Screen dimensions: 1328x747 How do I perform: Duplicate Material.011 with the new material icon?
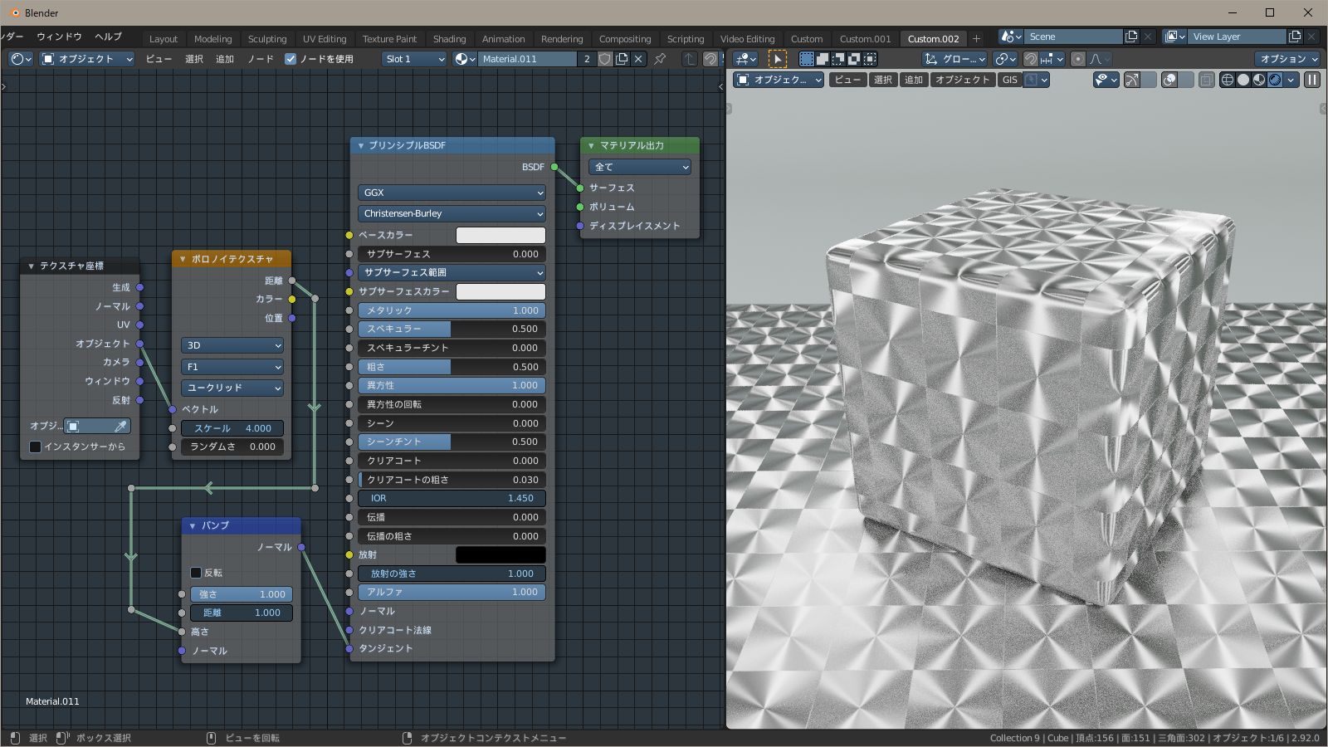click(x=622, y=59)
